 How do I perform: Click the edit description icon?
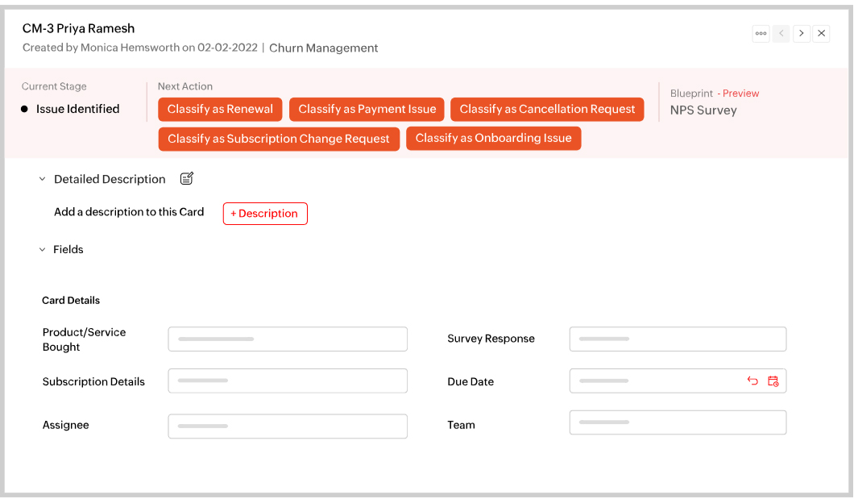(187, 179)
